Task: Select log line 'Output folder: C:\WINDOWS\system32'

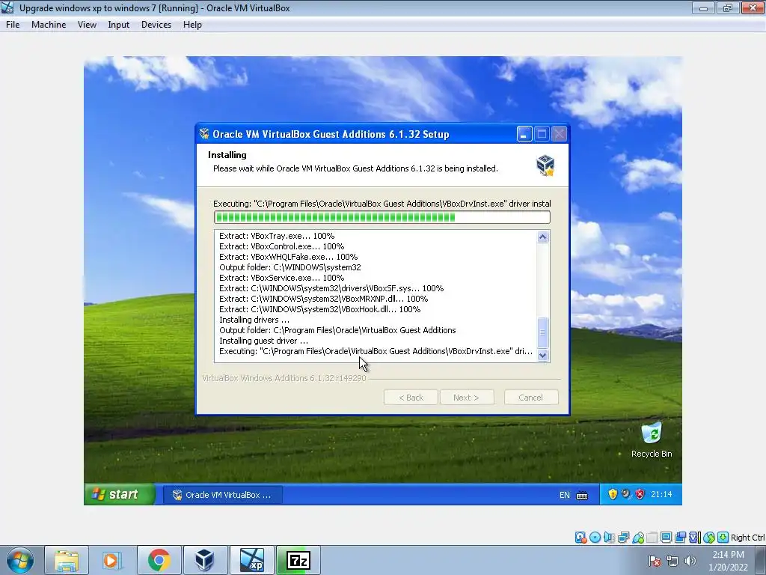Action: [x=290, y=267]
